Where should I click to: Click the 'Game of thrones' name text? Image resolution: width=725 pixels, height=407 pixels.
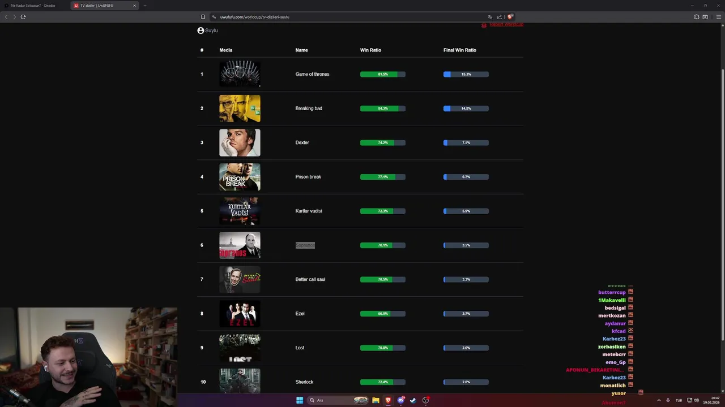point(312,74)
